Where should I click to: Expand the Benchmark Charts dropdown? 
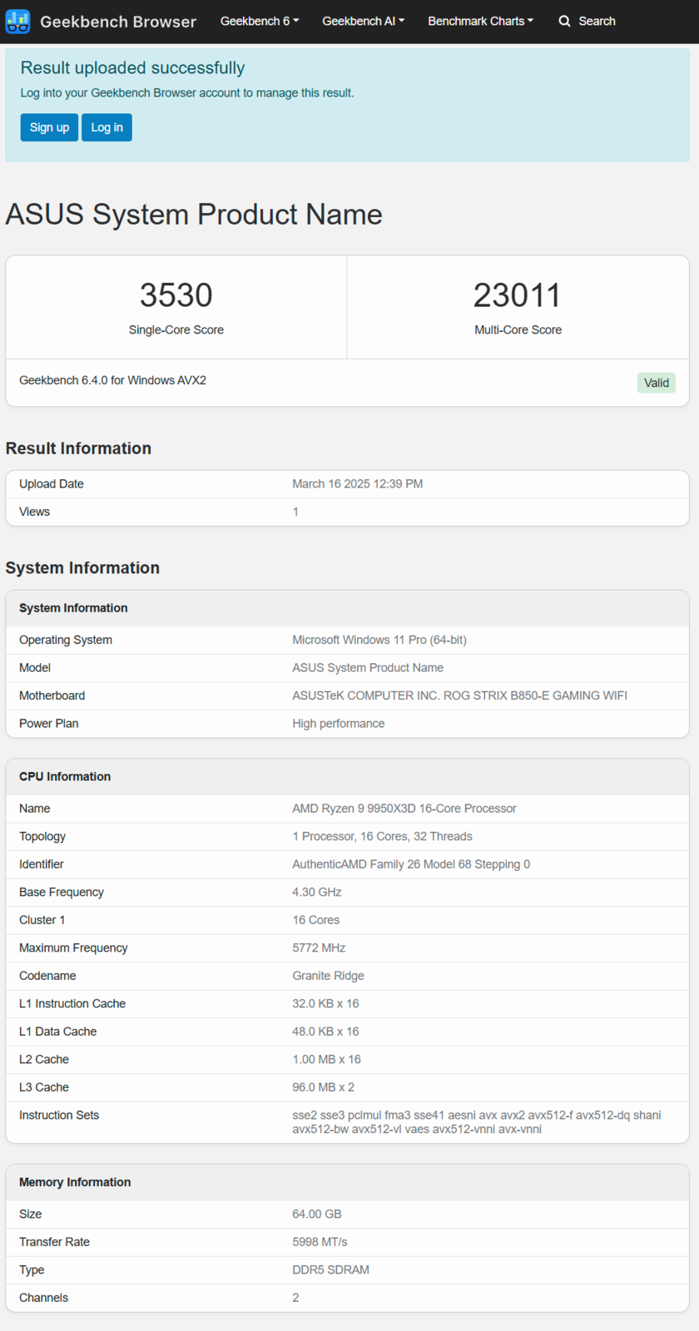[481, 21]
